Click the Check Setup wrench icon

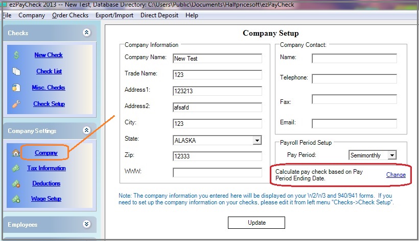point(16,104)
